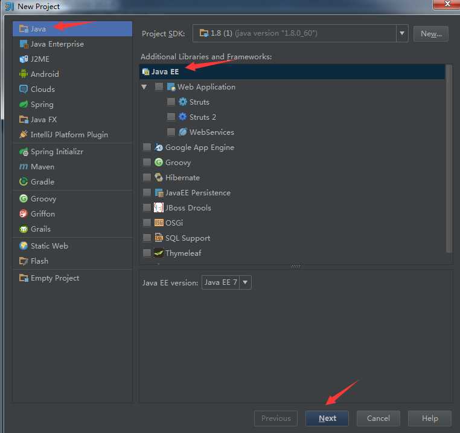
Task: Check the Struts 2 checkbox
Action: click(x=171, y=117)
